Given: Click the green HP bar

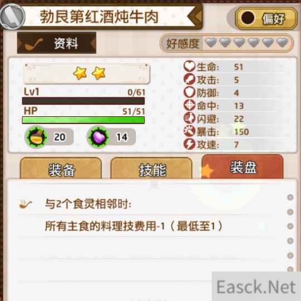Looking at the screenshot, I should click(83, 120).
